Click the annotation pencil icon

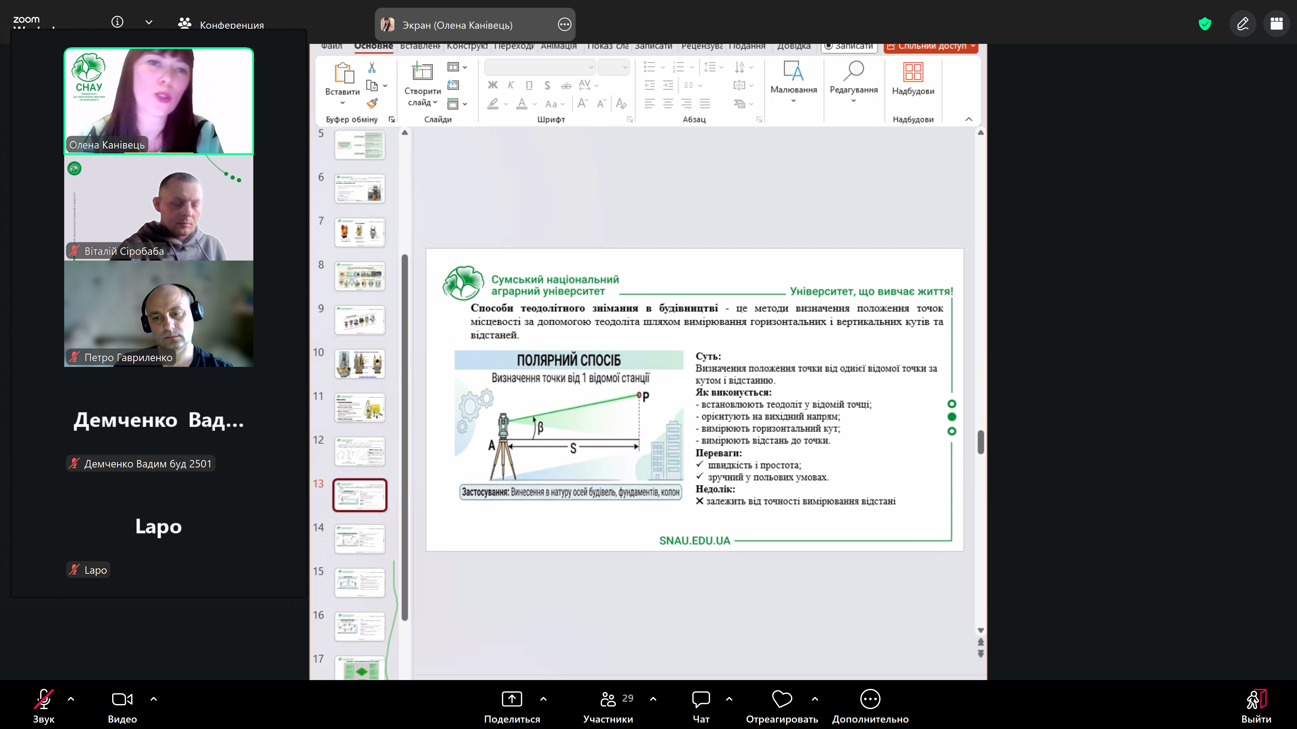1243,24
